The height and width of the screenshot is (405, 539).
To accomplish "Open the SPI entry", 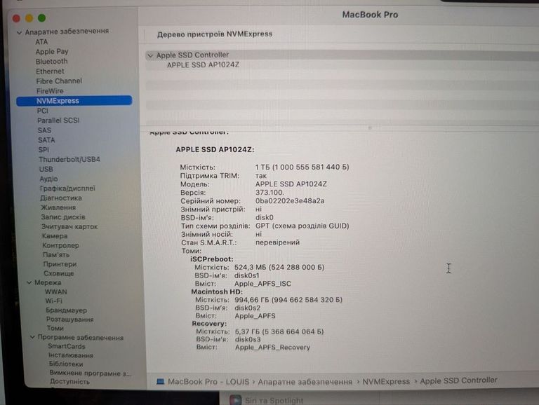I will 44,150.
